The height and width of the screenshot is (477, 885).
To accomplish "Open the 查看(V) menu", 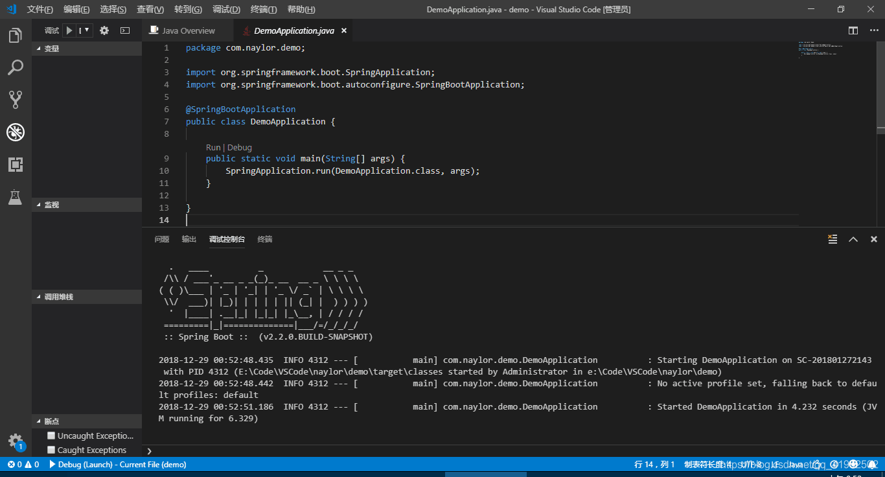I will point(150,10).
